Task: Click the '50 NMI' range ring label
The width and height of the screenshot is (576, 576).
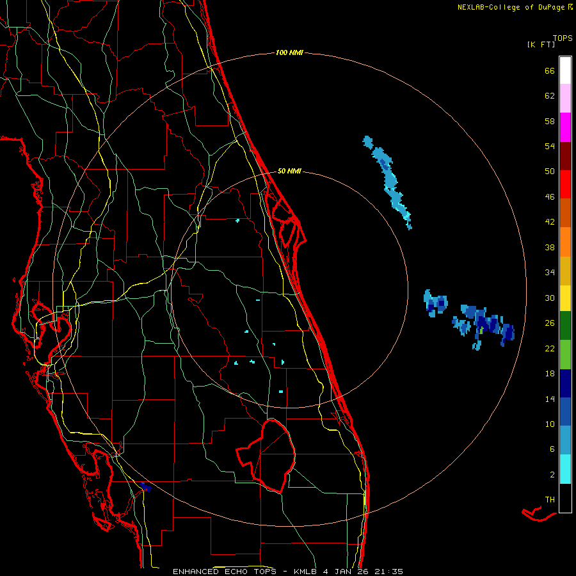Action: tap(289, 171)
